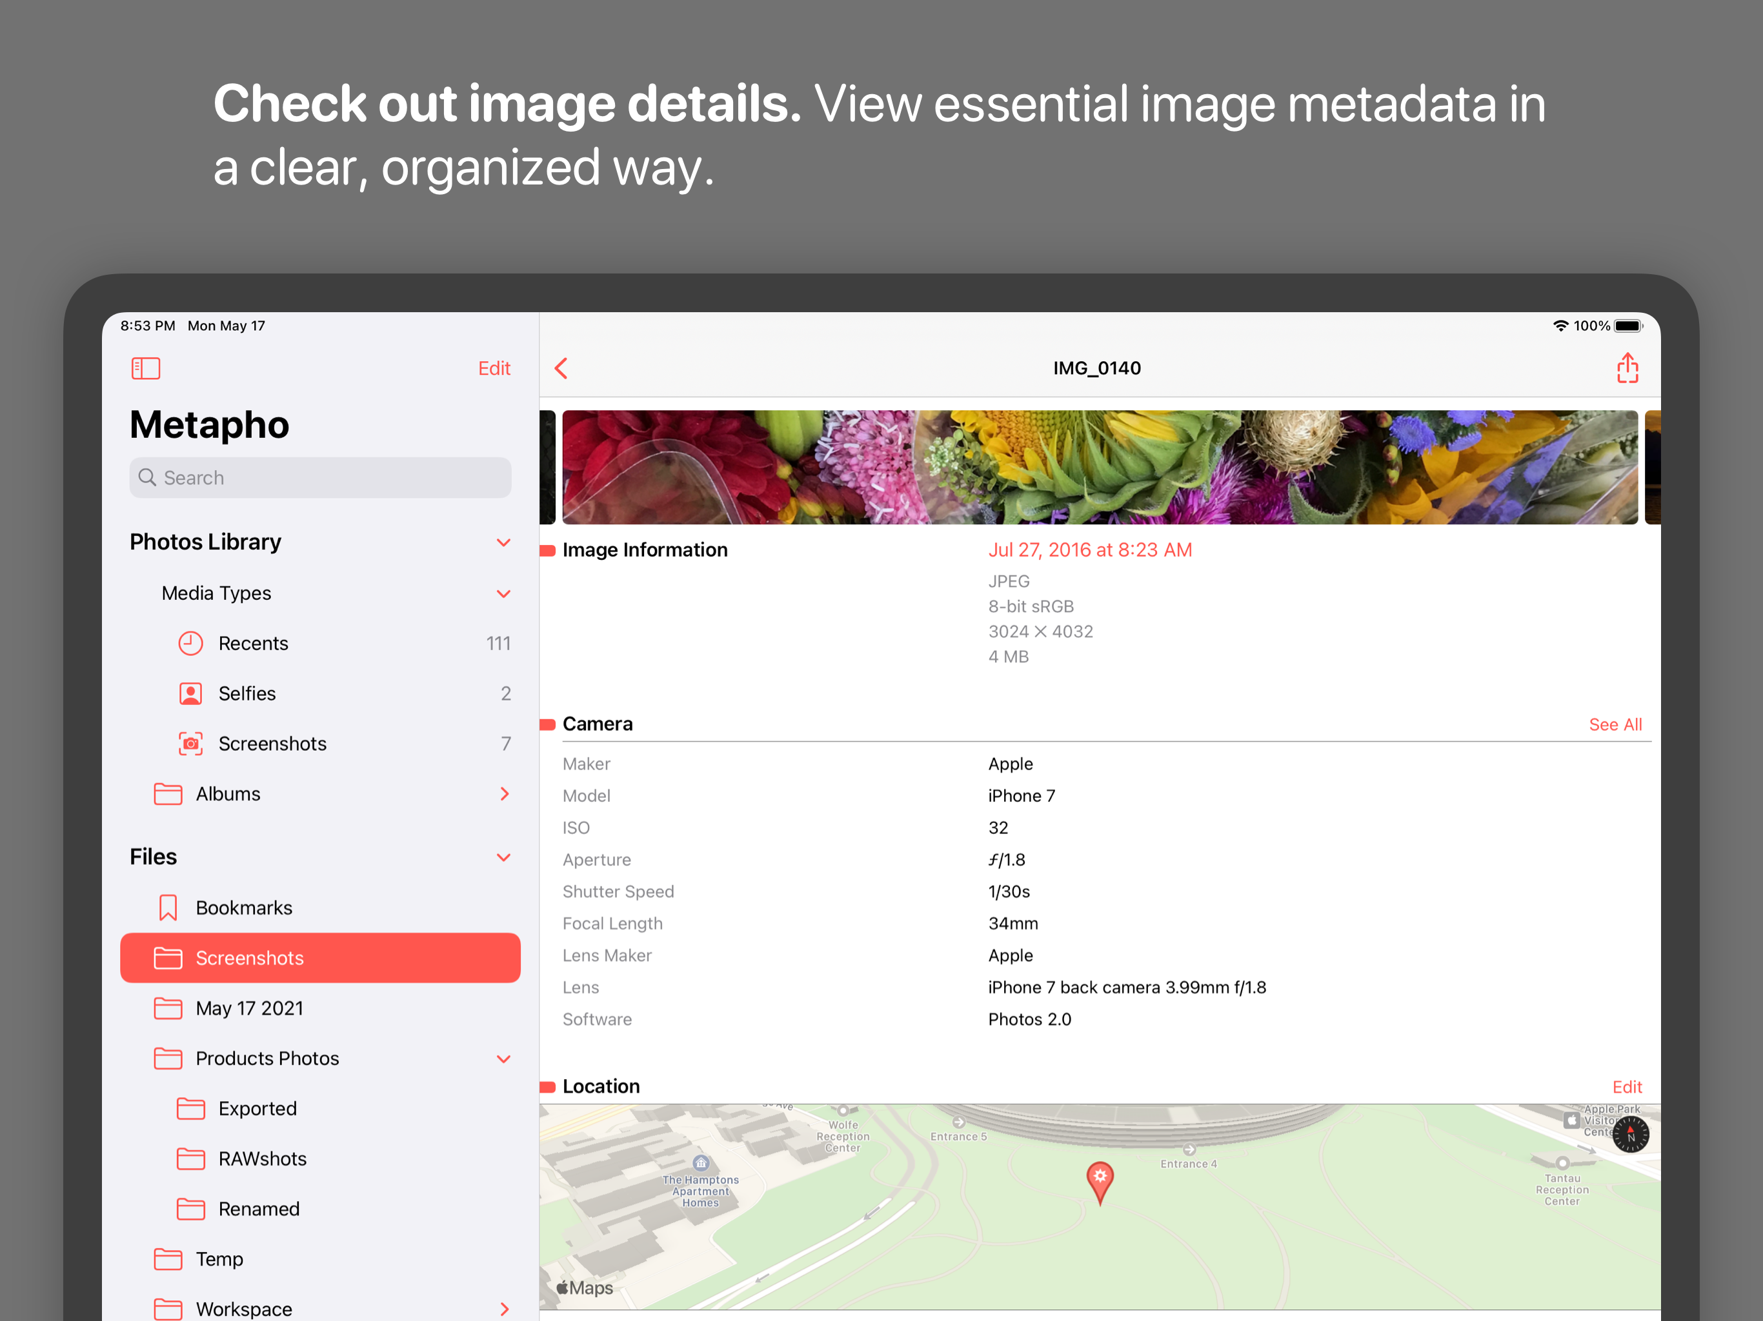Tap Edit above the Metapho sidebar
The image size is (1763, 1321).
click(x=494, y=368)
